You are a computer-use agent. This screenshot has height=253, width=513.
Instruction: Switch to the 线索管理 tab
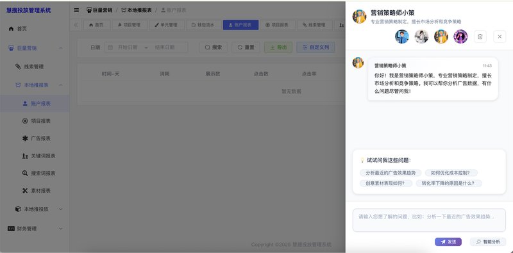click(x=314, y=25)
